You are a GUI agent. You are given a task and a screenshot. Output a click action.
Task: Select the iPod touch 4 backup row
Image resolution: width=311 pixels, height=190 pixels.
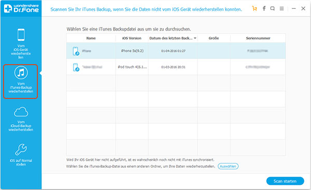(x=176, y=67)
